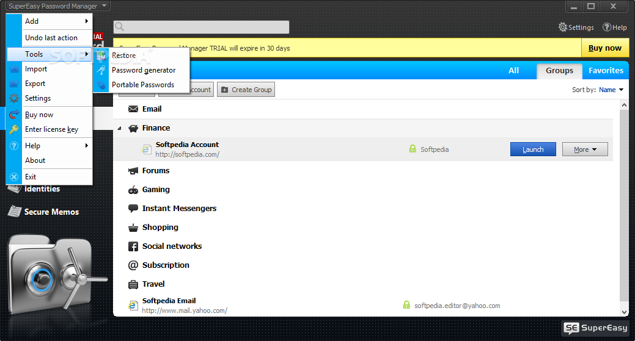Image resolution: width=635 pixels, height=341 pixels.
Task: Select the Softpedia Email entry
Action: click(x=169, y=301)
